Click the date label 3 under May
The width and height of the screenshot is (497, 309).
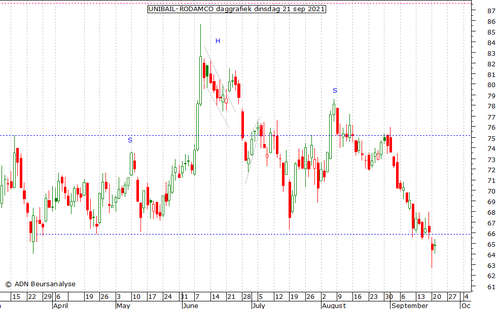[x=119, y=297]
